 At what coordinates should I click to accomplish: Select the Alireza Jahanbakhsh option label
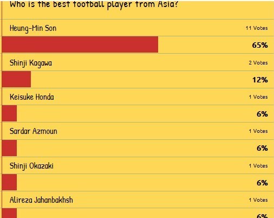click(41, 200)
